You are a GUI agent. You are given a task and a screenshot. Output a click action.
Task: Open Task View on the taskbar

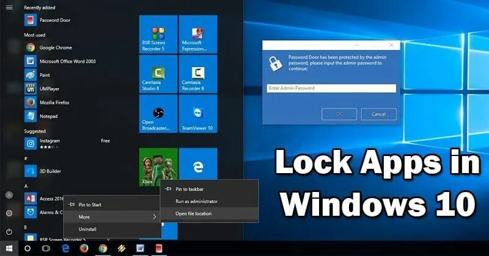(46, 249)
